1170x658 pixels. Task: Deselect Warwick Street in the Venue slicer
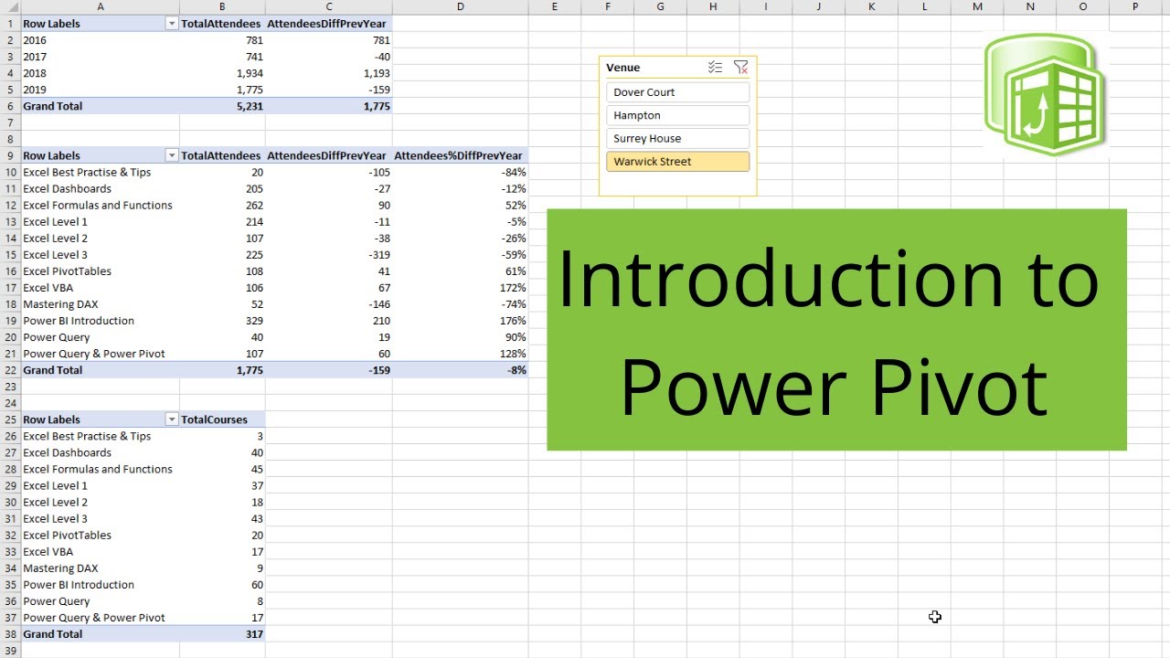coord(677,161)
